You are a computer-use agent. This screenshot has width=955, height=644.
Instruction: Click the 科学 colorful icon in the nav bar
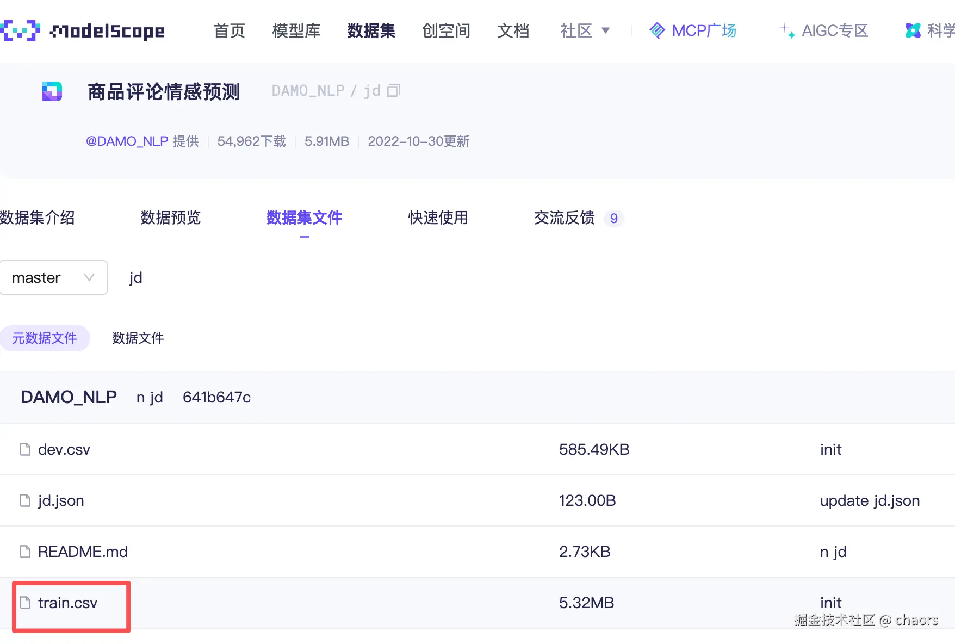[913, 30]
